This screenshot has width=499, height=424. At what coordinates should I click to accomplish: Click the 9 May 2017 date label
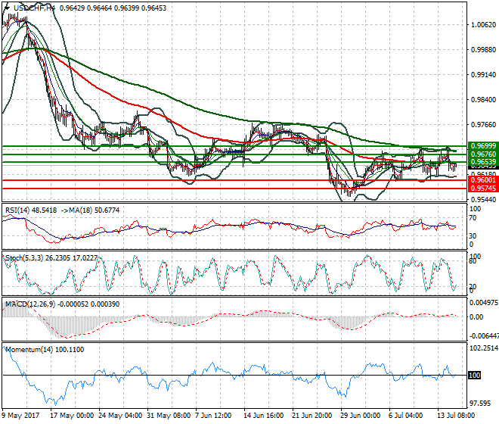tap(20, 416)
